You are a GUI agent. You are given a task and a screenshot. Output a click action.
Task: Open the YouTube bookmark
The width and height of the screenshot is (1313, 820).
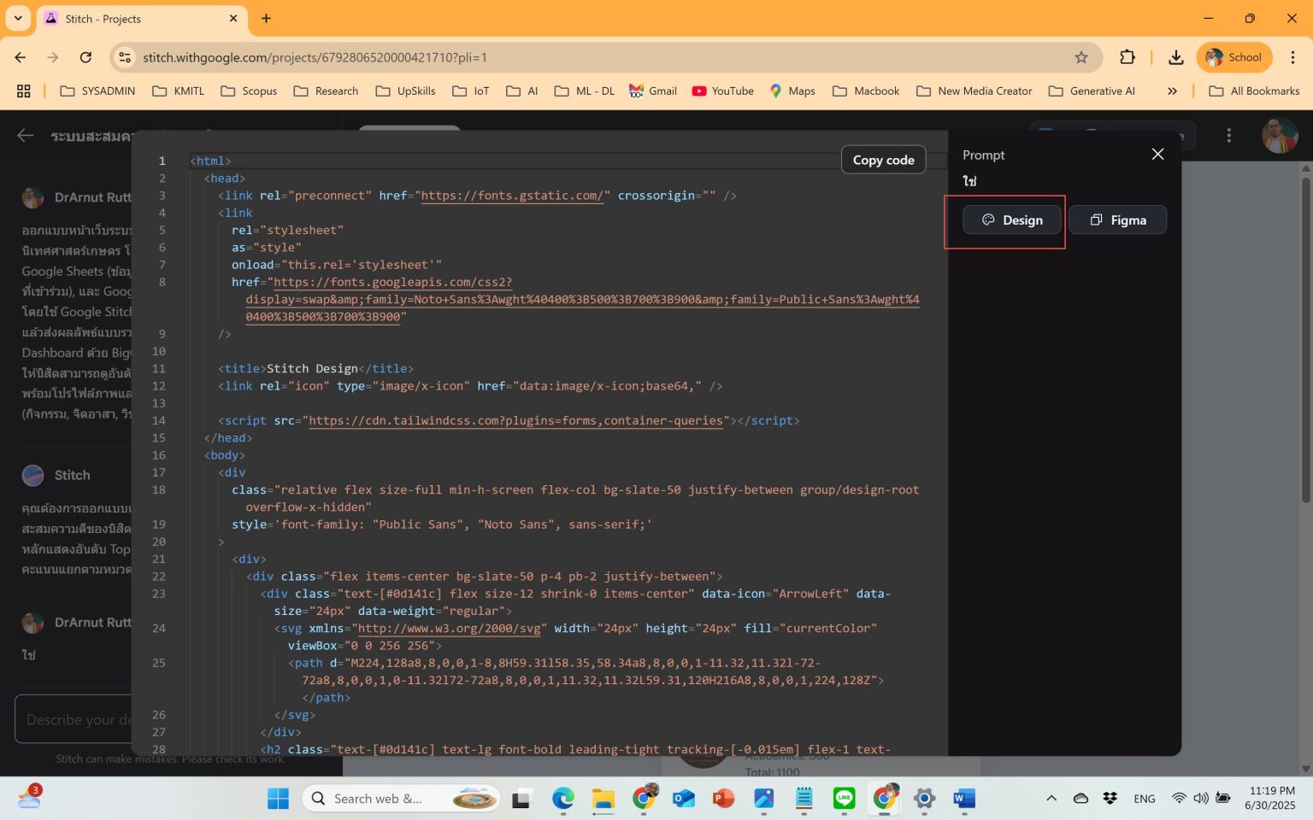722,91
